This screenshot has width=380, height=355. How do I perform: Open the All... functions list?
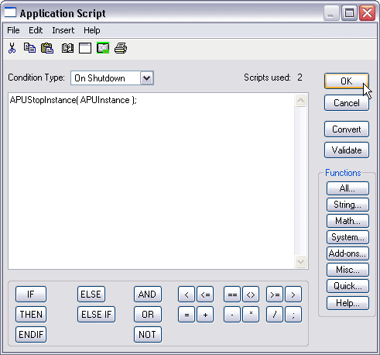point(347,188)
